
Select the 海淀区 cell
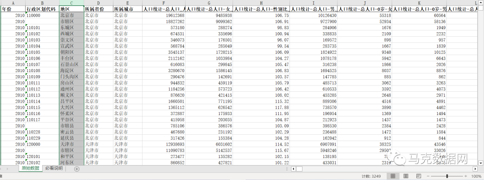coord(72,71)
